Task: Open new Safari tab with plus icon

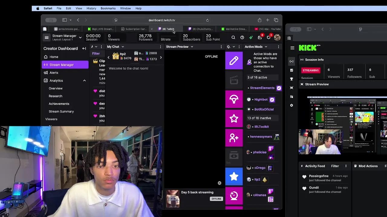Action: (x=268, y=20)
